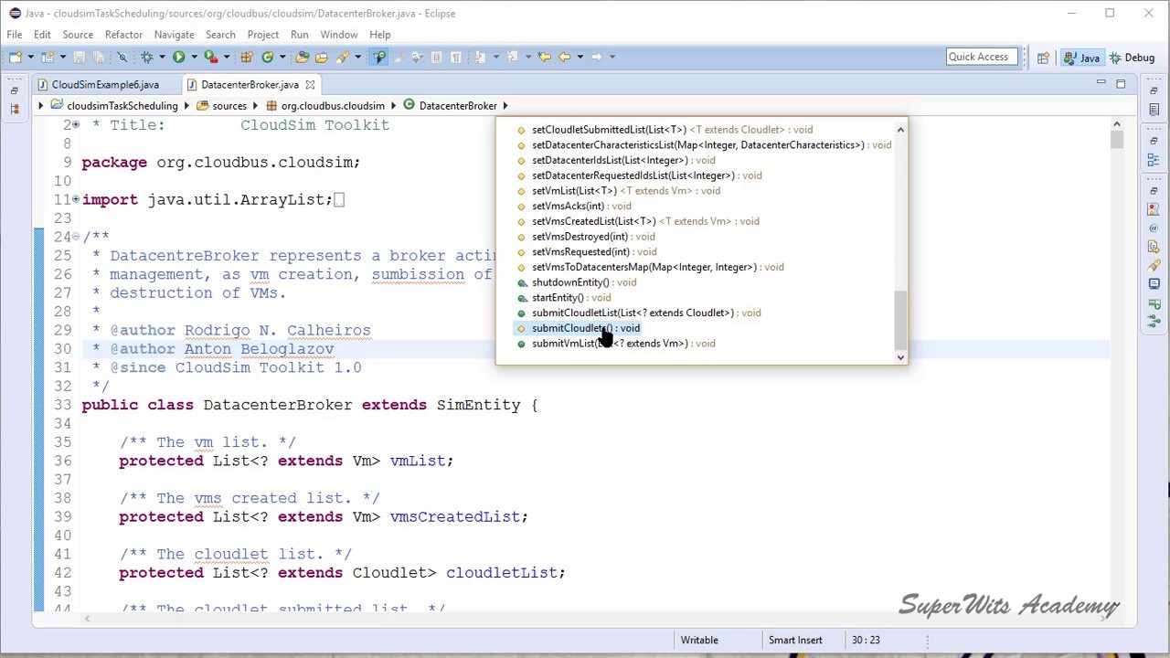Click editor vertical scrollbar thumb

(x=1117, y=140)
